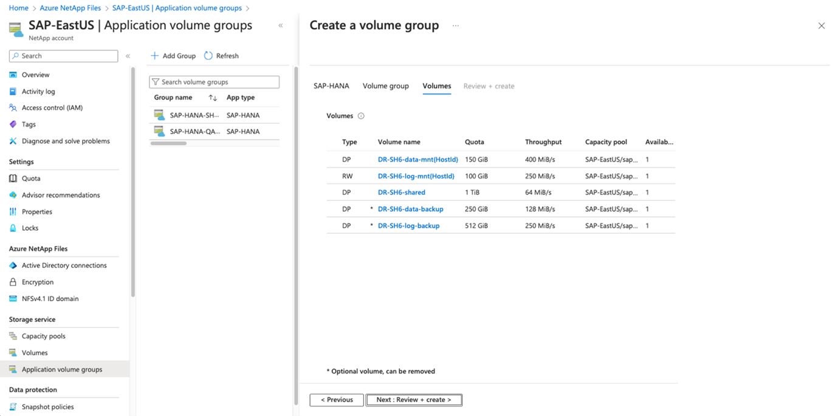The height and width of the screenshot is (416, 838).
Task: Open Quota settings icon
Action: coord(13,179)
